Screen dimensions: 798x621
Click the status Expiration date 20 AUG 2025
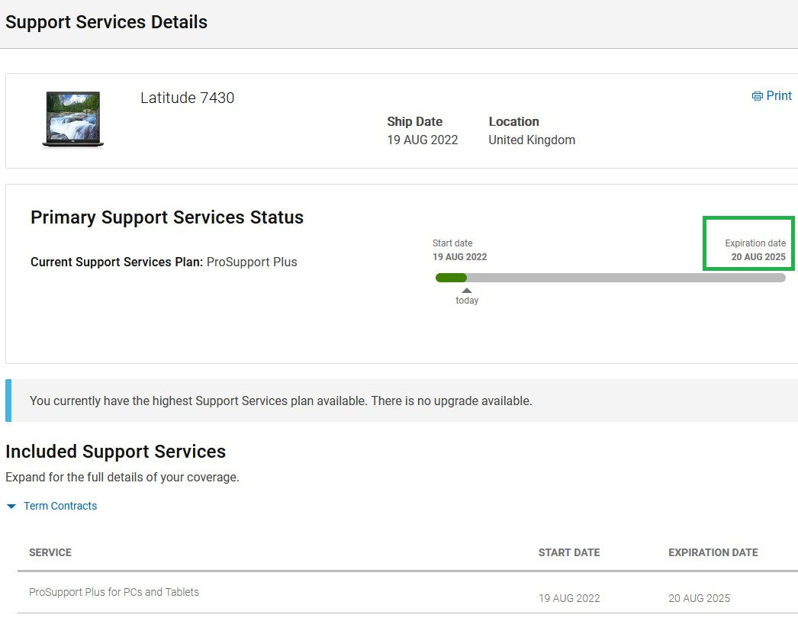click(x=758, y=257)
